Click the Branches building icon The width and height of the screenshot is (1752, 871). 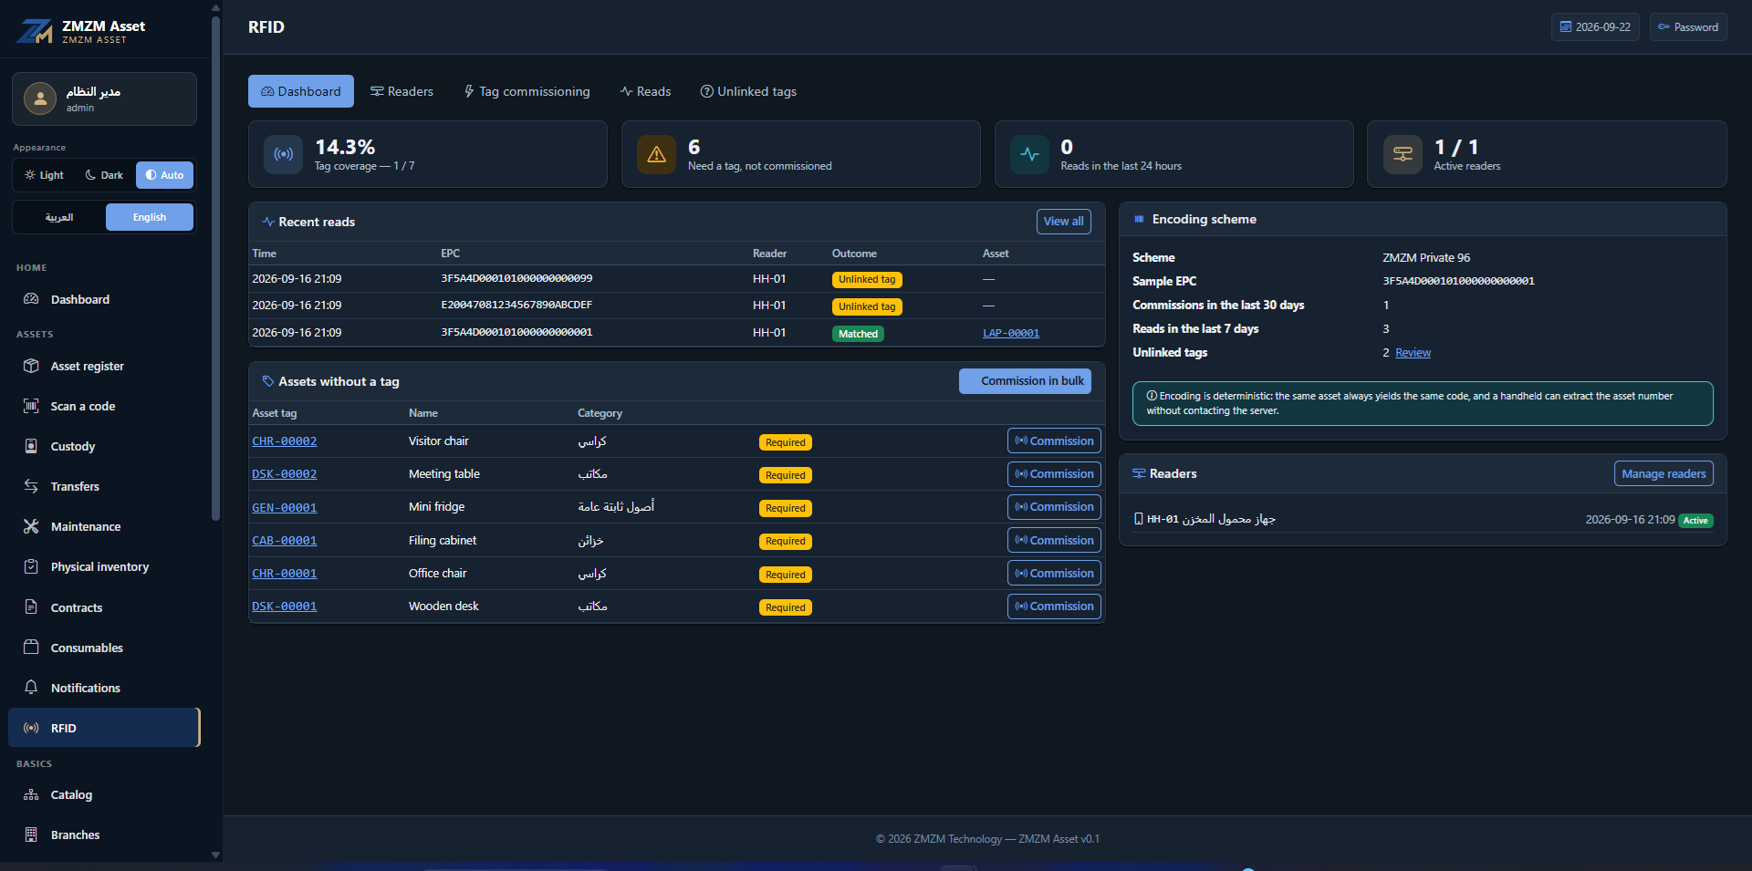pyautogui.click(x=31, y=835)
